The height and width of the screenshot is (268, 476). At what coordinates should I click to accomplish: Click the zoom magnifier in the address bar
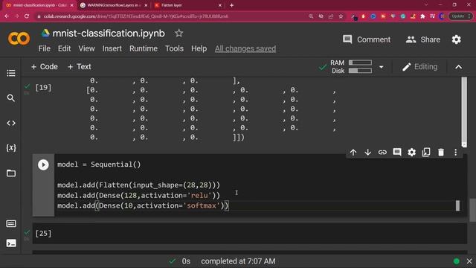click(x=311, y=16)
